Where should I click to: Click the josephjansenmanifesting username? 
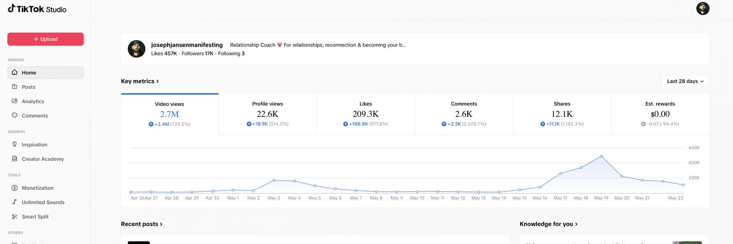[187, 45]
